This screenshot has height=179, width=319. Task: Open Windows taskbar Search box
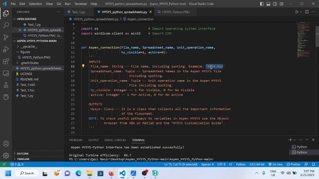click(x=27, y=173)
